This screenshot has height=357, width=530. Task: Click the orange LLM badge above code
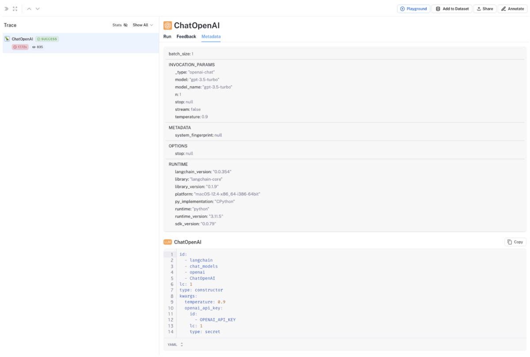[167, 242]
